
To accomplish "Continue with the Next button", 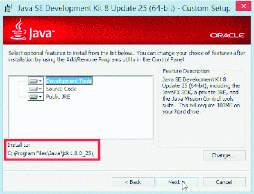I will [177, 182].
